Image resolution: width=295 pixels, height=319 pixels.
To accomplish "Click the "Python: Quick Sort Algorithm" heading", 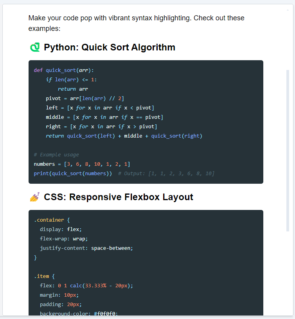I will pyautogui.click(x=109, y=47).
